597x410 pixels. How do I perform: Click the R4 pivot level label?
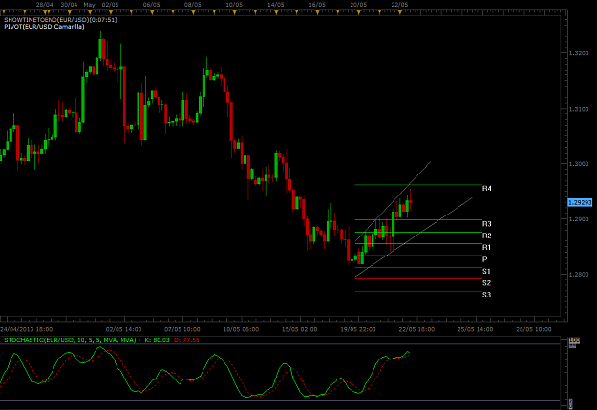(x=486, y=189)
